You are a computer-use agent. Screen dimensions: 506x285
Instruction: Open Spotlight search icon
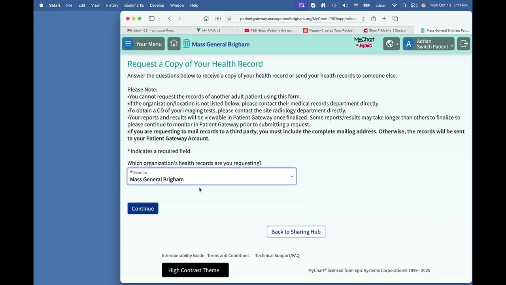click(x=404, y=5)
